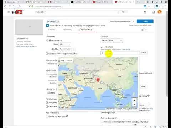Switch to the Basic info tab
The width and height of the screenshot is (171, 128).
(x=52, y=30)
